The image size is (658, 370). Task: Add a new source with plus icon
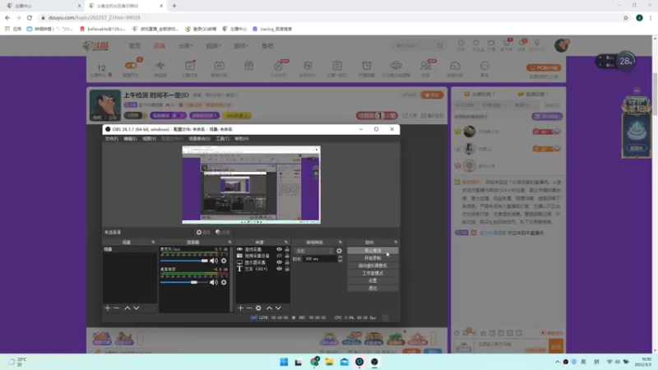(x=240, y=308)
